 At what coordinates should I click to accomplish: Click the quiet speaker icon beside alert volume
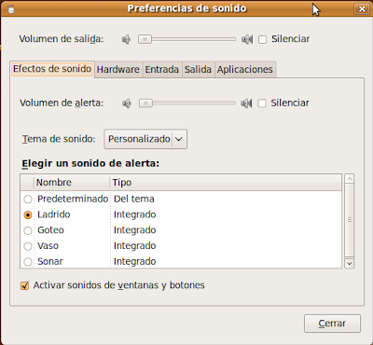click(126, 103)
